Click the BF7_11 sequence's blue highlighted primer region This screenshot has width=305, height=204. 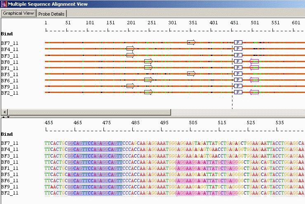[x=95, y=143]
